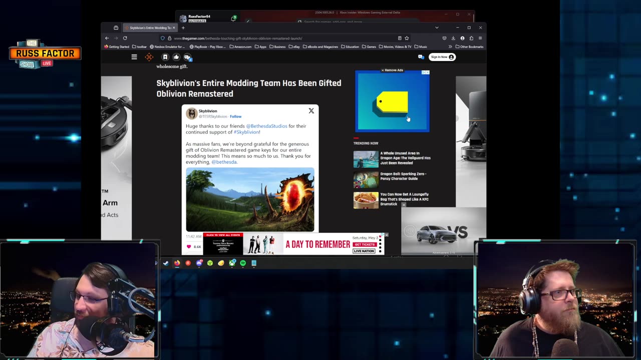Open the toolbar bookmarks folder
This screenshot has height=360, width=641.
140,46
